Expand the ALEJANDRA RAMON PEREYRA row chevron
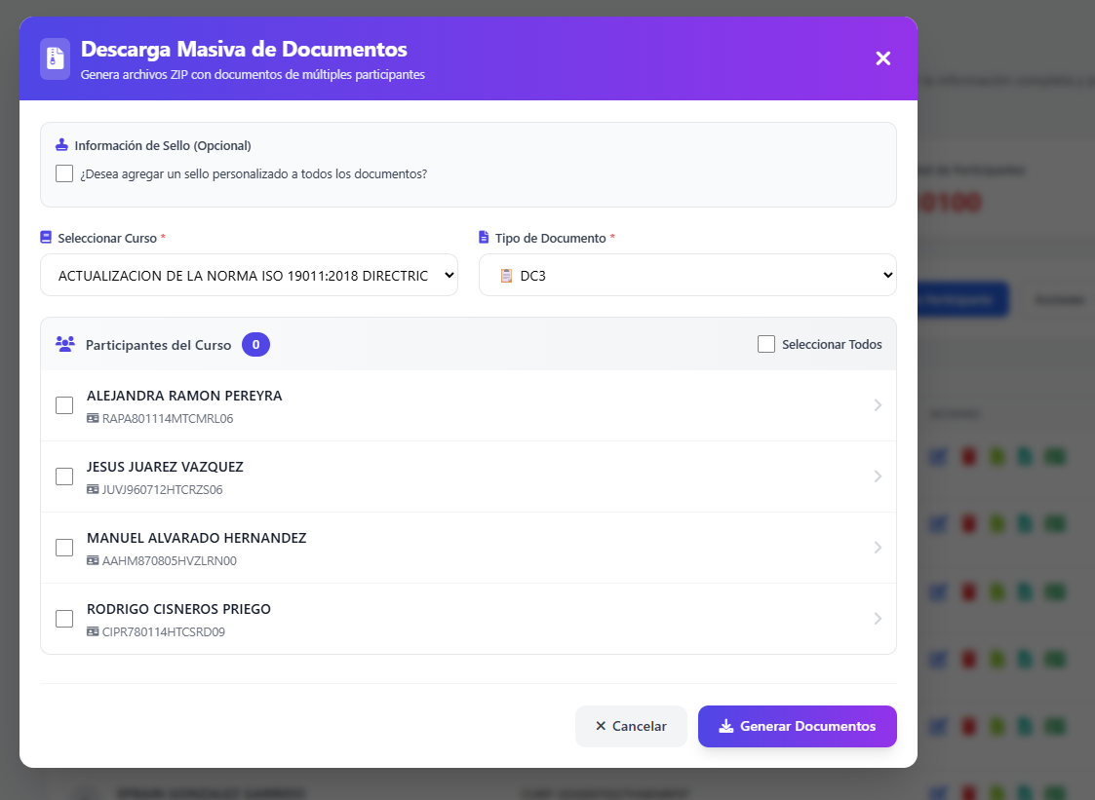This screenshot has width=1095, height=800. click(878, 405)
